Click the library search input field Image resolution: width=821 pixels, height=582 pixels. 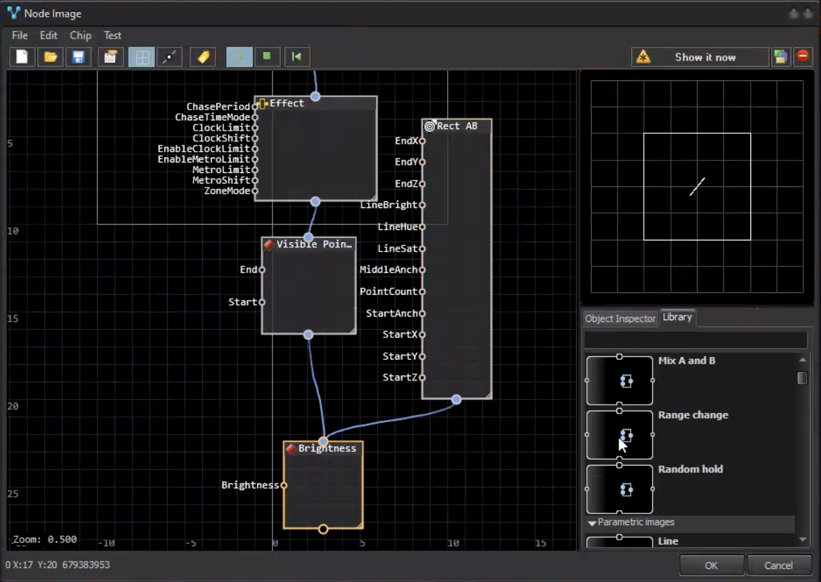[x=695, y=340]
